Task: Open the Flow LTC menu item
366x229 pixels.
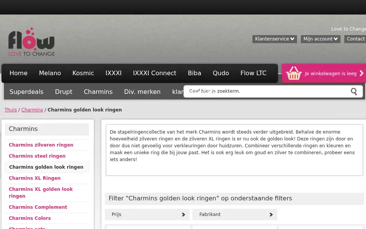Action: [253, 73]
